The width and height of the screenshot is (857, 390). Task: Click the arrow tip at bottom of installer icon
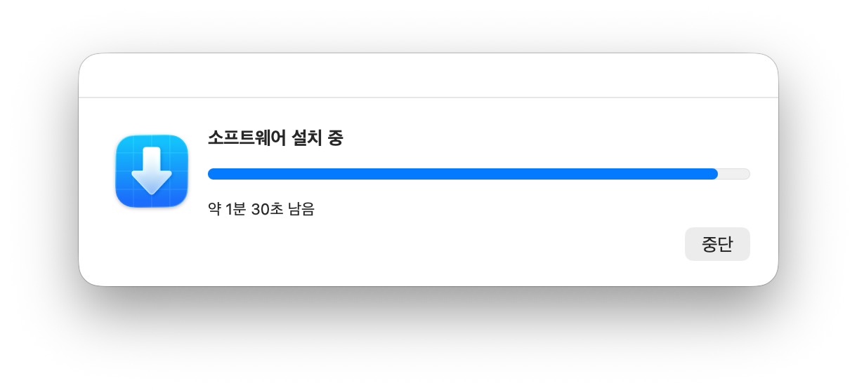pos(152,191)
